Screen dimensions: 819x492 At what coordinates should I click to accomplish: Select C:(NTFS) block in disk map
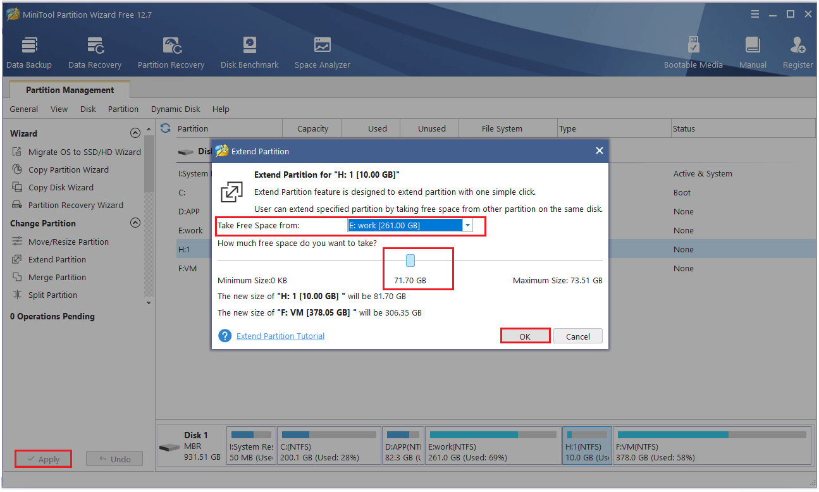(328, 446)
